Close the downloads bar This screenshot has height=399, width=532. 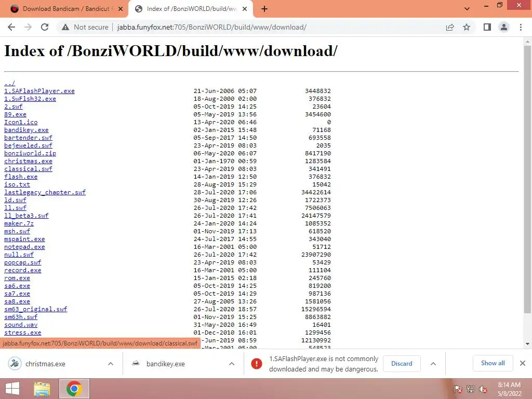523,363
